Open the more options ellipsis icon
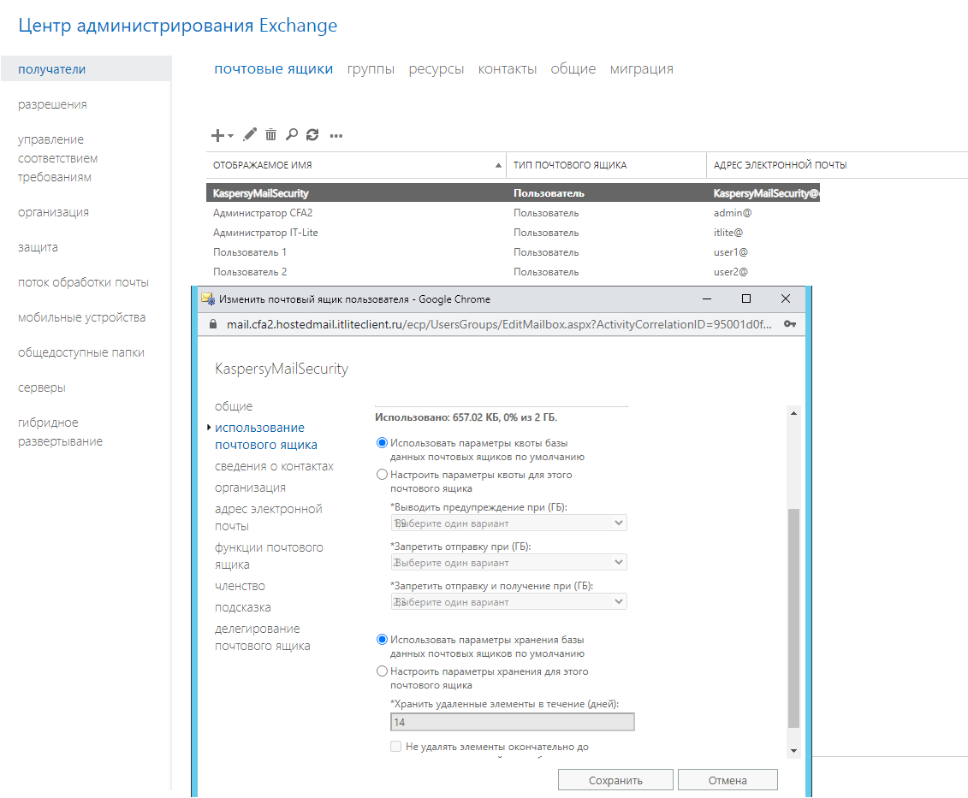This screenshot has height=798, width=968. pyautogui.click(x=336, y=136)
